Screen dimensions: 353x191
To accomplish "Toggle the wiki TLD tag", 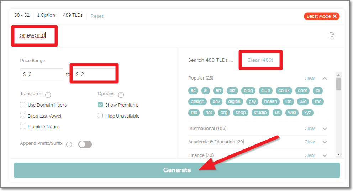I will (x=292, y=113).
